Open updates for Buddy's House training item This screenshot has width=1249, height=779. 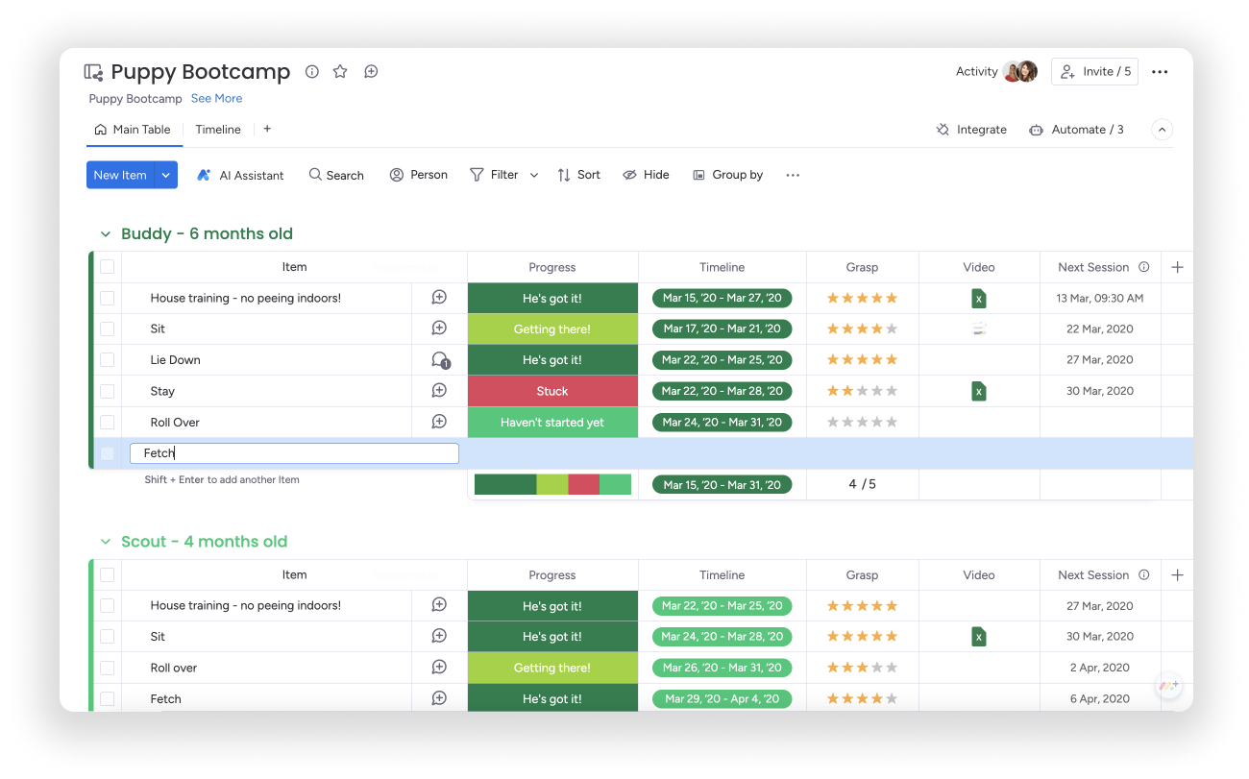pos(439,298)
